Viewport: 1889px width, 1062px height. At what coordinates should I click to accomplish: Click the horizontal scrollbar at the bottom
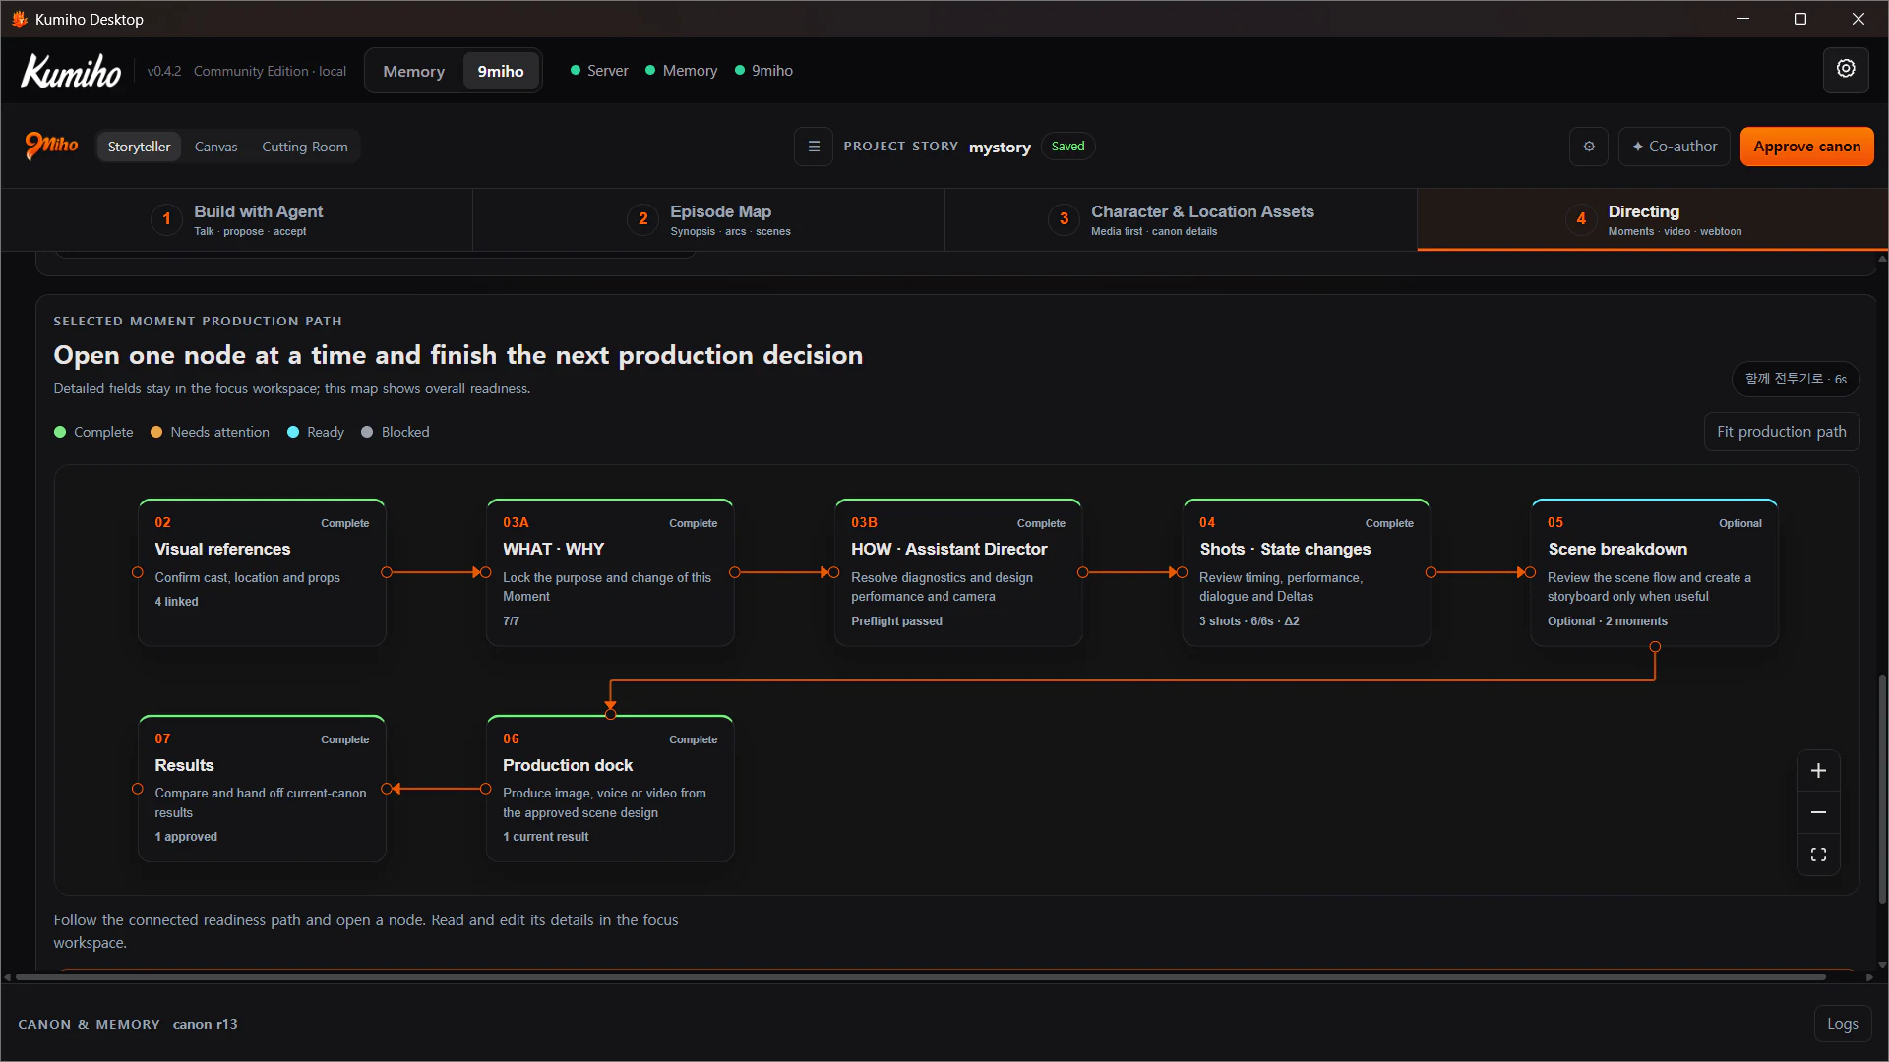920,977
